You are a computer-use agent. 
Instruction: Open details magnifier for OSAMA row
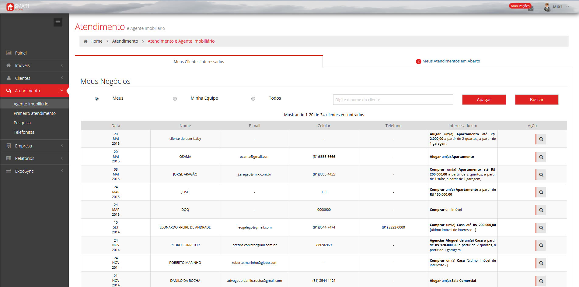tap(541, 157)
